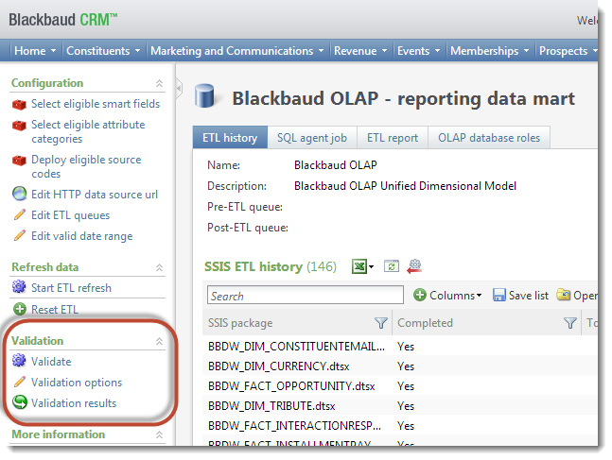Select the BBDW_DIM_CURRENCY.dtsx row
612x460 pixels.
click(x=400, y=366)
